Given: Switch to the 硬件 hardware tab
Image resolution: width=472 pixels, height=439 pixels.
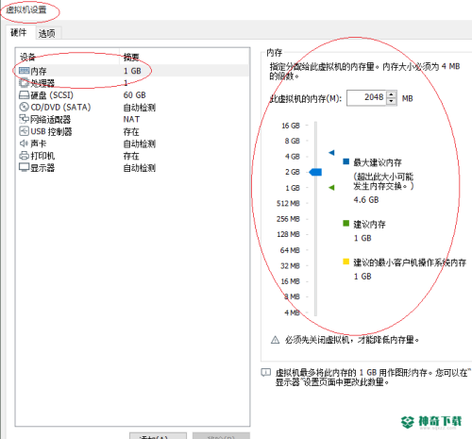Looking at the screenshot, I should (x=19, y=32).
